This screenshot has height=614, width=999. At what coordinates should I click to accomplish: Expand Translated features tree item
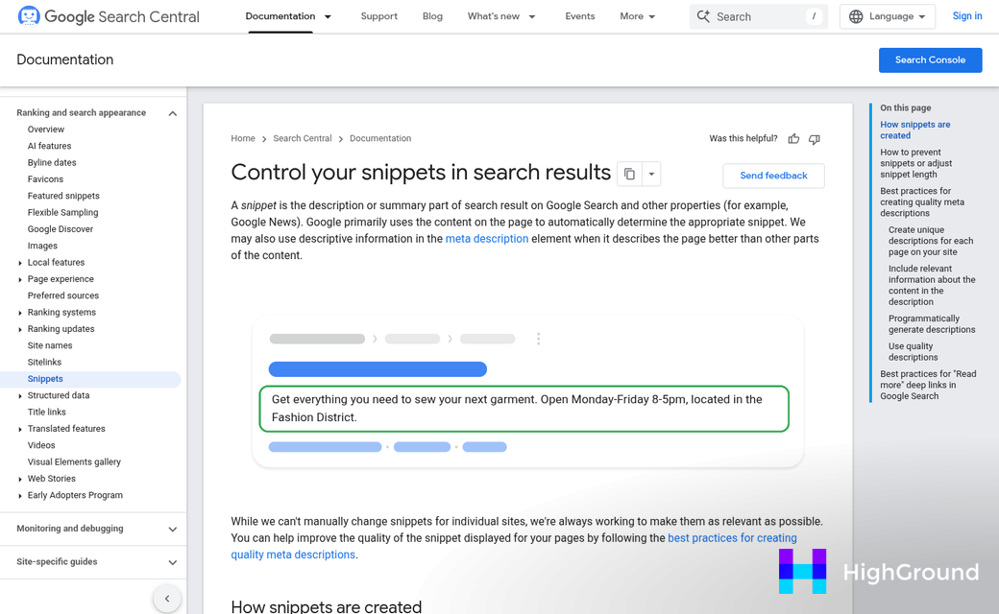pyautogui.click(x=20, y=429)
